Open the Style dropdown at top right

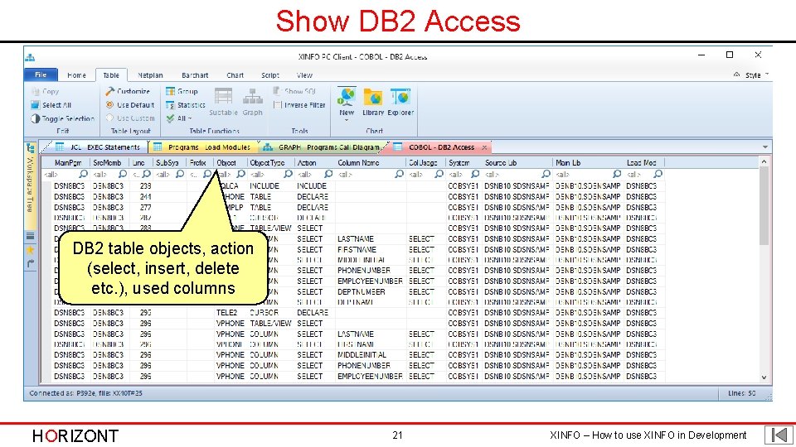[x=756, y=75]
